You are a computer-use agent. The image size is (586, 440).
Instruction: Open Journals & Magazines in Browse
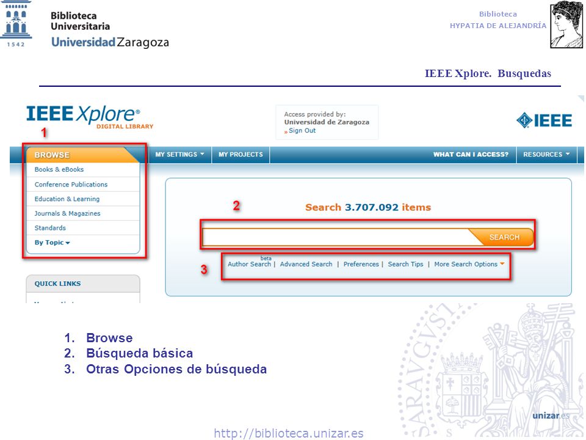coord(67,213)
